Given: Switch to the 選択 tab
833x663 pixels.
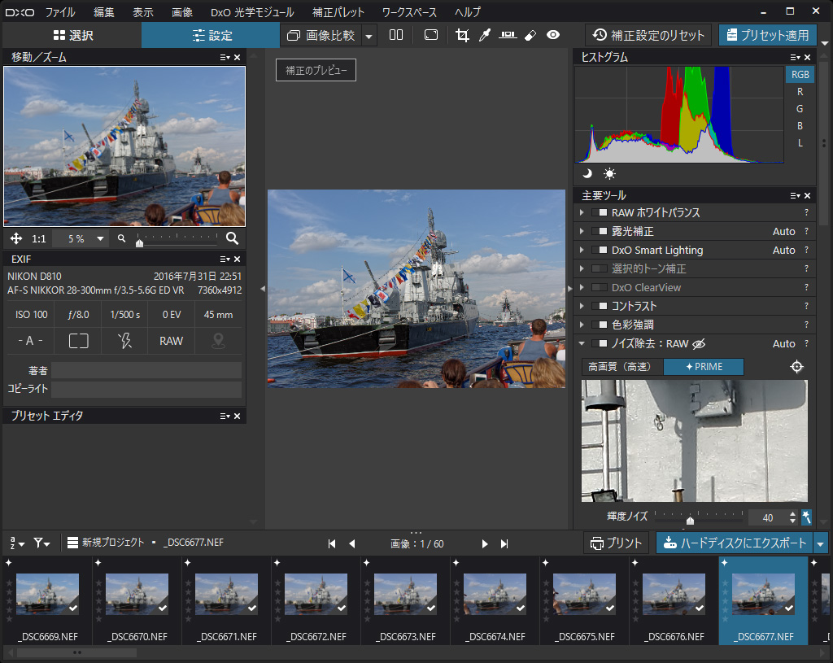Looking at the screenshot, I should [72, 35].
